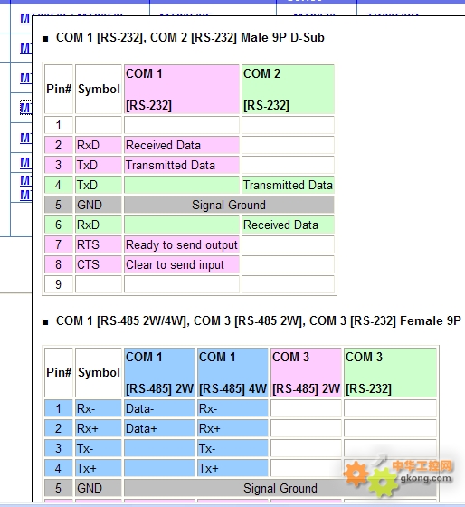Open the dotted-outline focused MT link
The width and height of the screenshot is (465, 507).
[25, 108]
